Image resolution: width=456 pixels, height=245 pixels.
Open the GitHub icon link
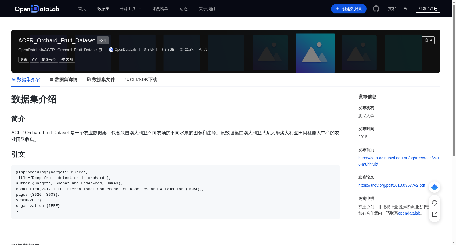pyautogui.click(x=376, y=9)
